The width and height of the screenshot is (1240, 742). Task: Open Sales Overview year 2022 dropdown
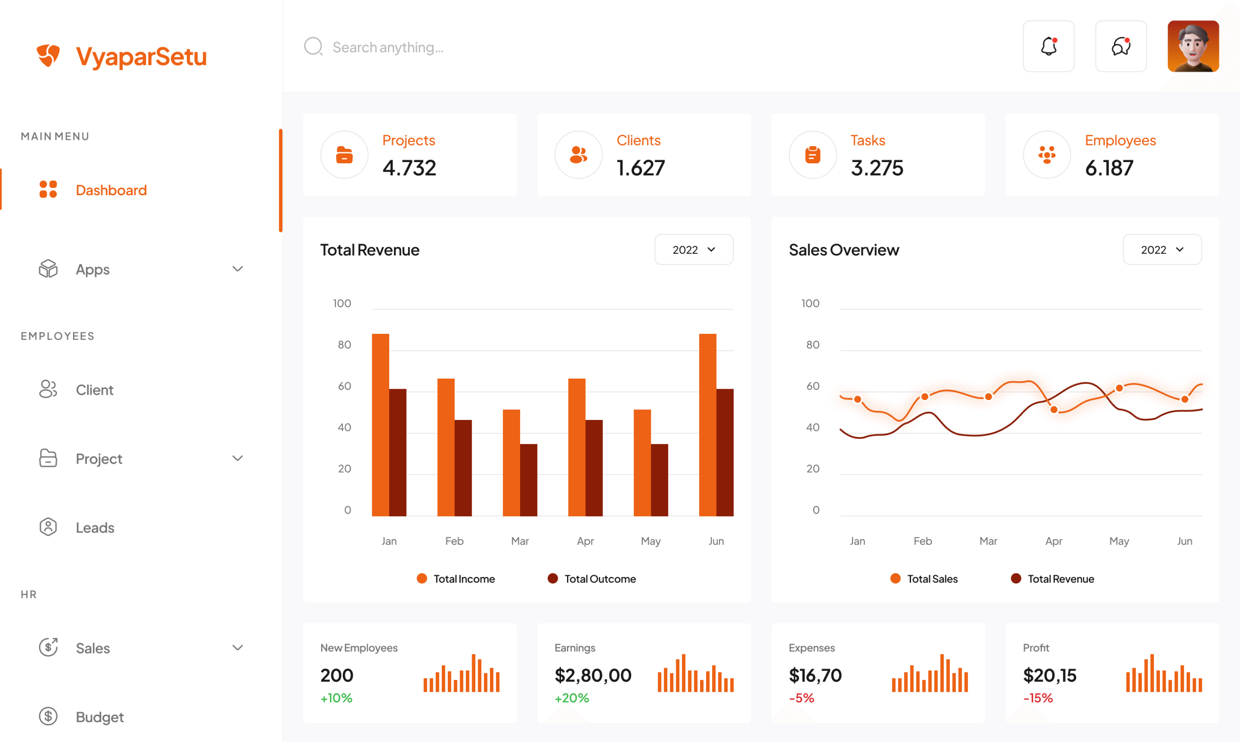point(1162,249)
